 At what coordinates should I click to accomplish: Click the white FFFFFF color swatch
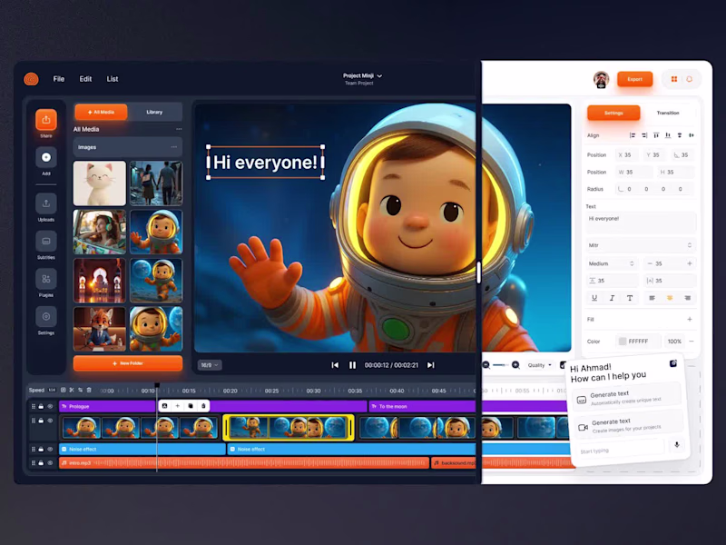click(623, 342)
